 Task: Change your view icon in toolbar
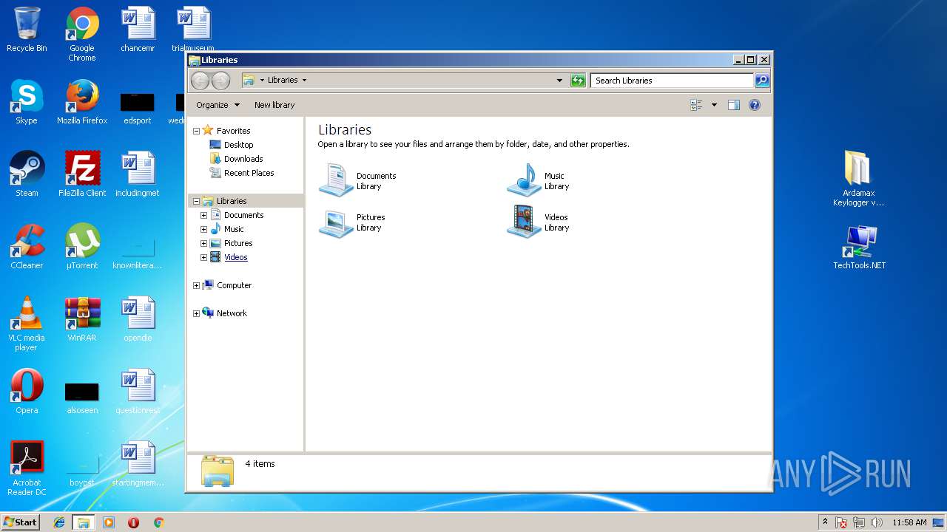(x=696, y=105)
